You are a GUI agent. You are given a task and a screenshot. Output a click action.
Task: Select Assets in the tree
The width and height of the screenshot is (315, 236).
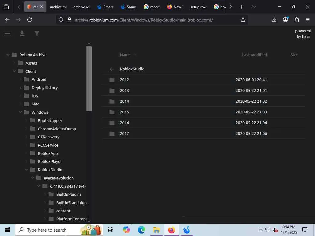pos(31,63)
